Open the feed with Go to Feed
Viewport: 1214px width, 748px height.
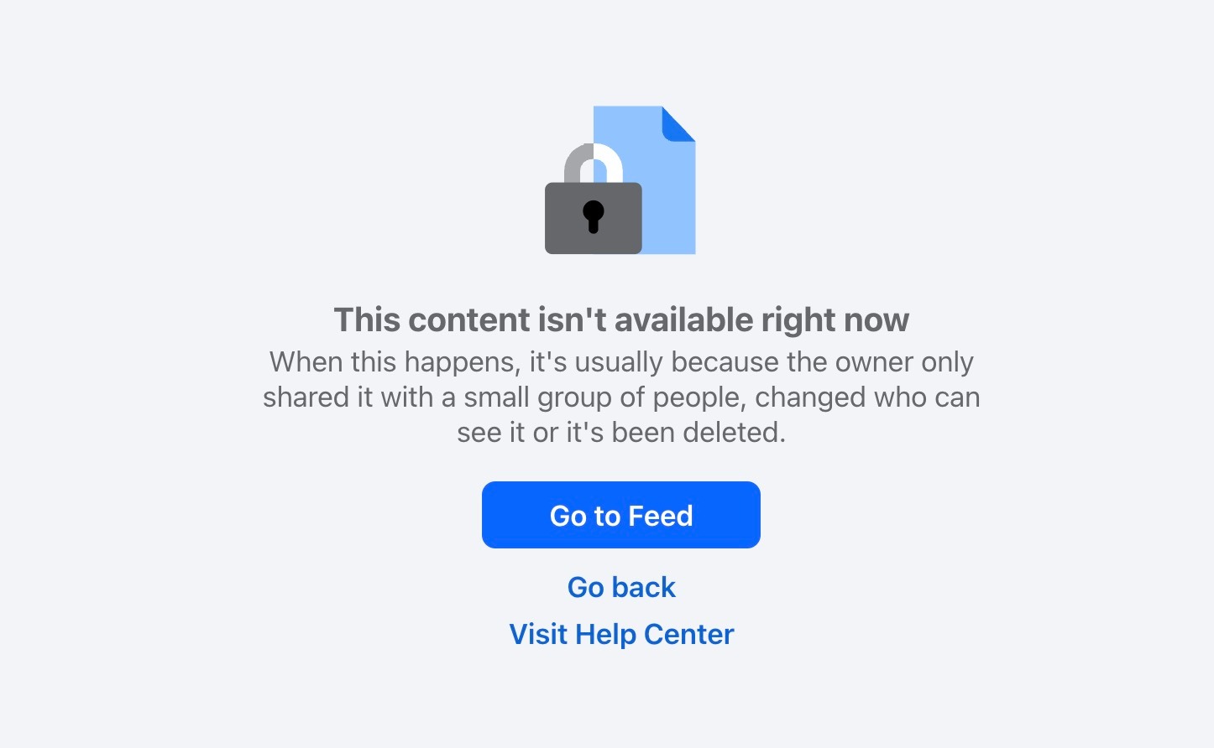621,515
